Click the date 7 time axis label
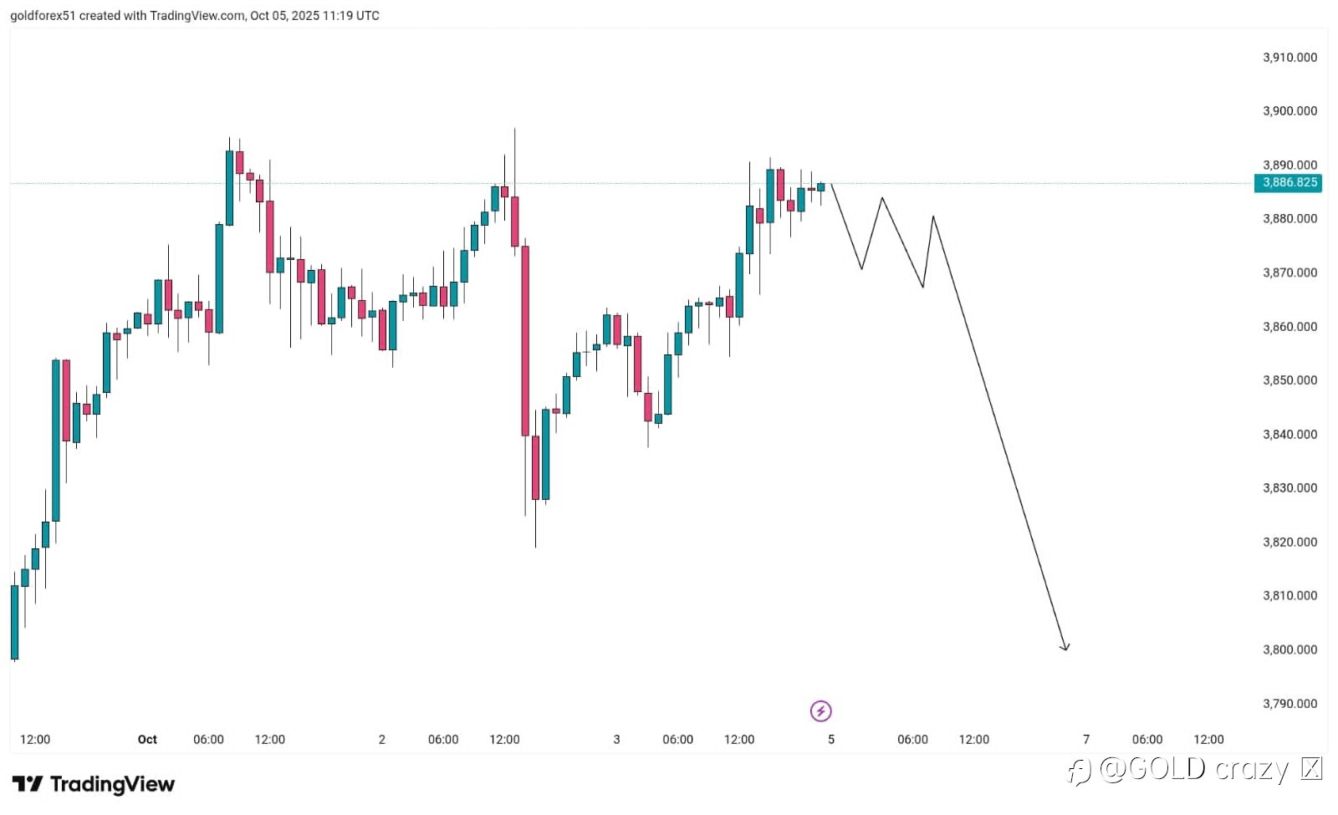Viewport: 1338px width, 815px height. tap(1086, 740)
